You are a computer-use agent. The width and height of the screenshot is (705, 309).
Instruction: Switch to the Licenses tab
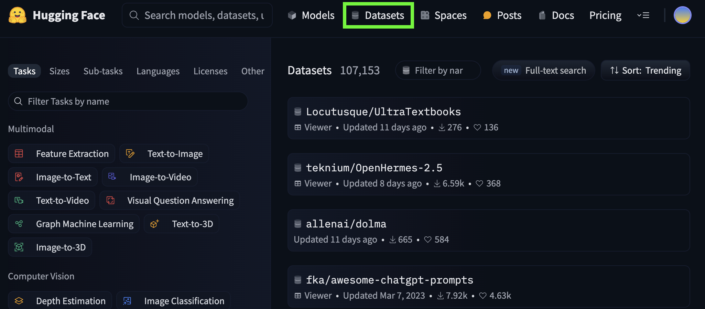coord(210,71)
